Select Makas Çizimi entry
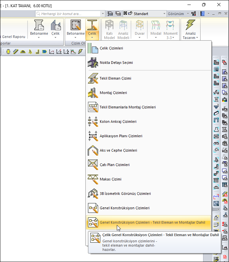229x262 pixels. 149,179
